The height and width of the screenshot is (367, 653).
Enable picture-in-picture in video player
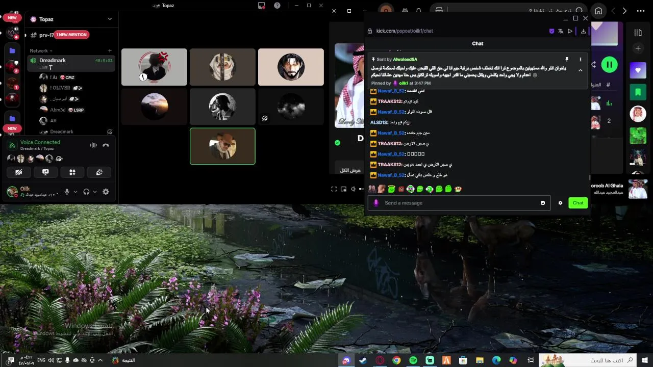[343, 189]
